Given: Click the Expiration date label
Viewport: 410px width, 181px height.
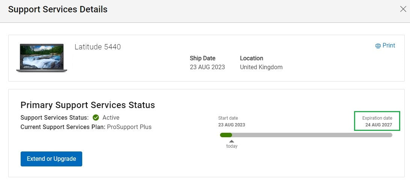Looking at the screenshot, I should (x=377, y=118).
